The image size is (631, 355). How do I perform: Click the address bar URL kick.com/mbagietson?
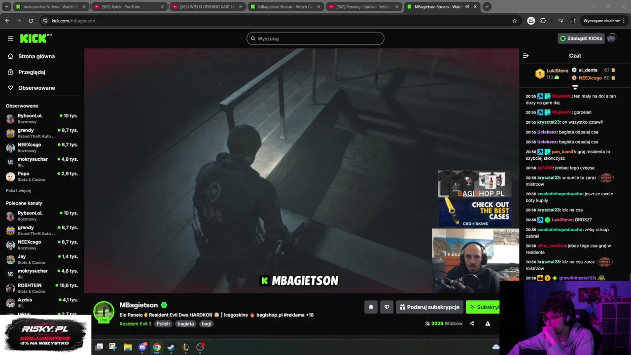coord(73,21)
